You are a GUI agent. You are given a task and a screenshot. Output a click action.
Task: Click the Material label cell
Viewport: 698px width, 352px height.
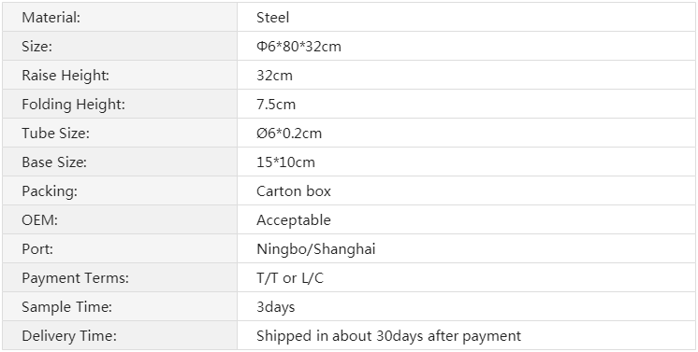(x=120, y=17)
